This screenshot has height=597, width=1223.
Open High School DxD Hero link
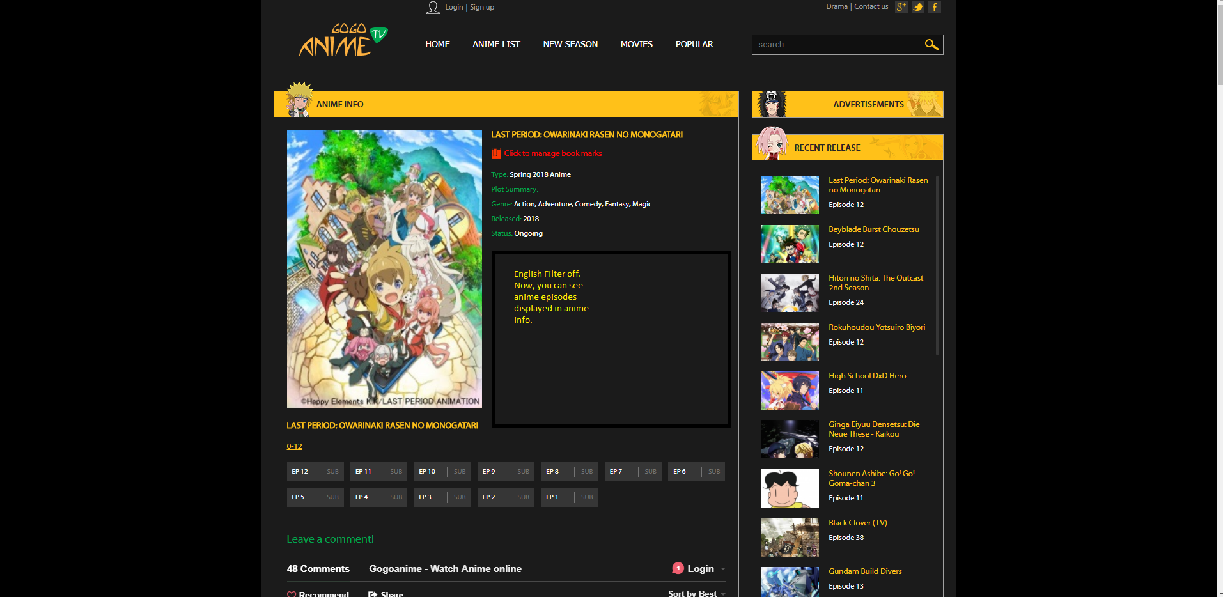(x=867, y=376)
